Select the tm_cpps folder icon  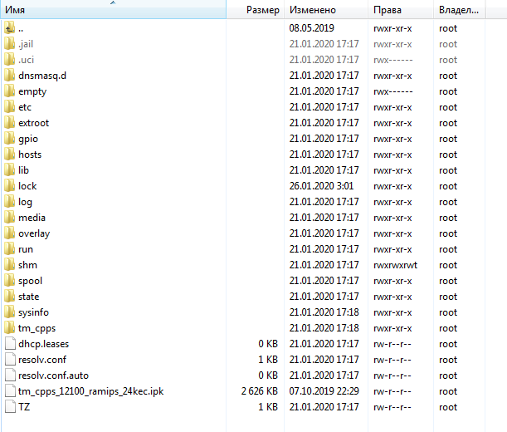coord(9,328)
